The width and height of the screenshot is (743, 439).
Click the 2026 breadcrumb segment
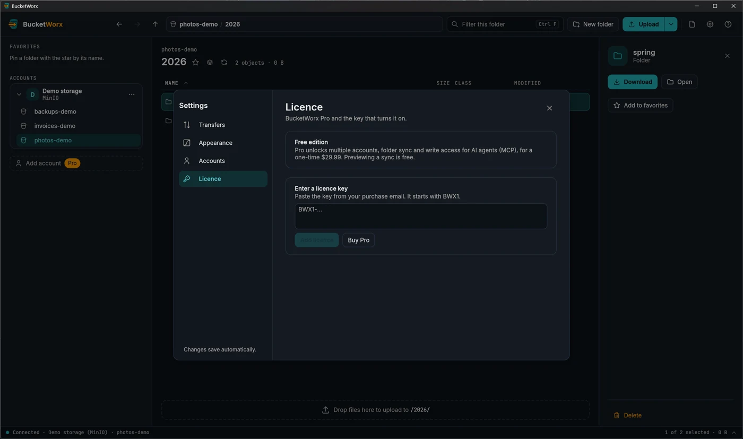click(x=232, y=24)
